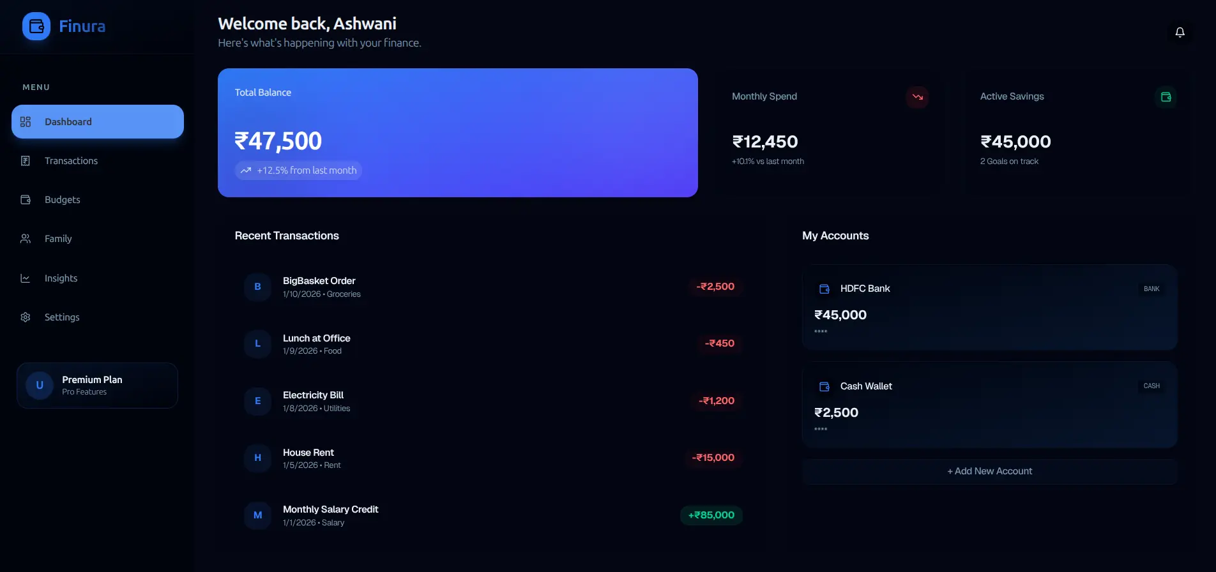
Task: Select the Dashboard menu item
Action: (x=98, y=122)
